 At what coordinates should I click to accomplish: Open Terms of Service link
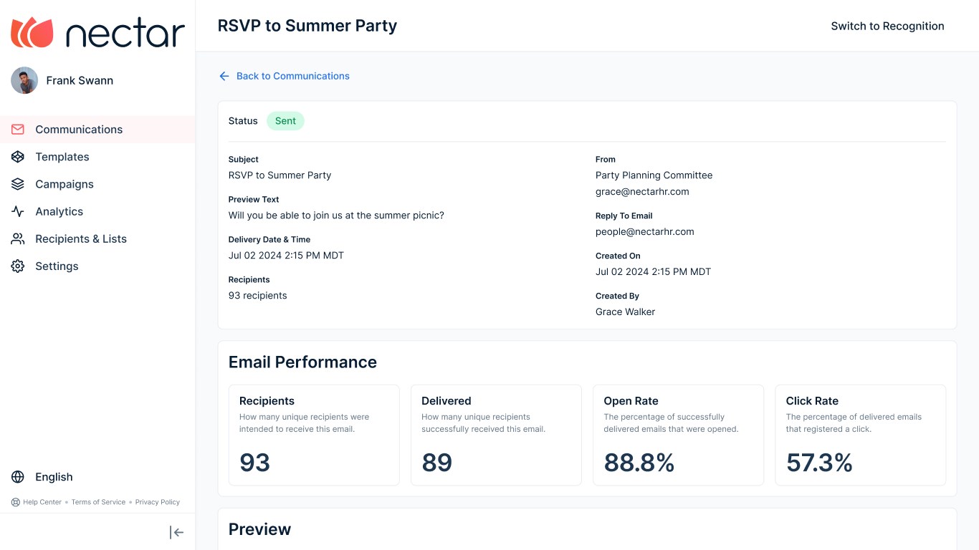98,502
